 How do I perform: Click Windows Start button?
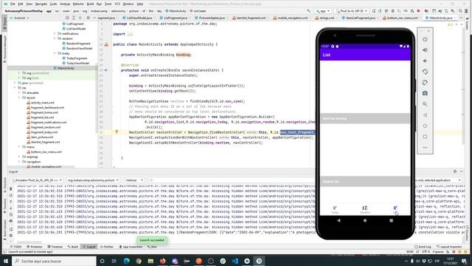(x=6, y=261)
